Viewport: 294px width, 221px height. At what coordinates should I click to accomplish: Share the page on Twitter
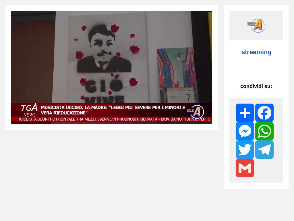click(245, 150)
